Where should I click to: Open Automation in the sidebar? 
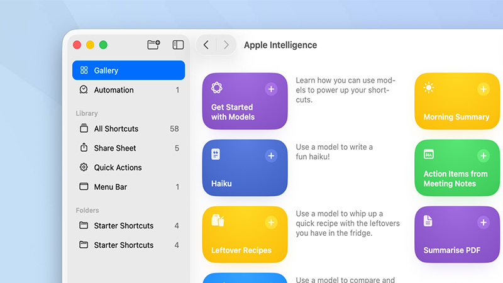click(x=129, y=90)
